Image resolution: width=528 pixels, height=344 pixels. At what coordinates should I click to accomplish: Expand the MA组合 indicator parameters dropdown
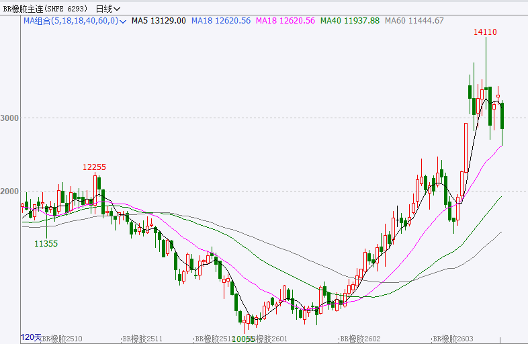[x=122, y=21]
